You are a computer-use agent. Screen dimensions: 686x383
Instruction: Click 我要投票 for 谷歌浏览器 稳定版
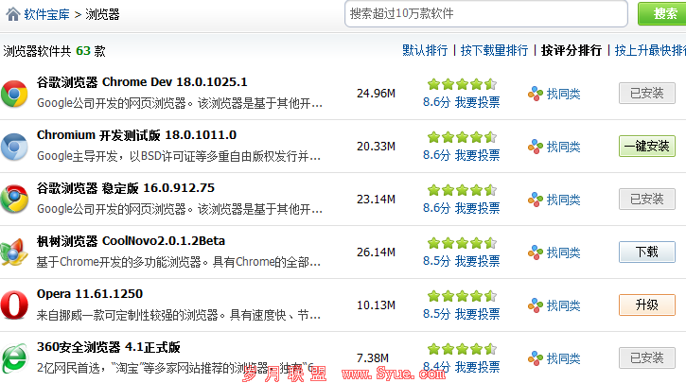pyautogui.click(x=477, y=208)
